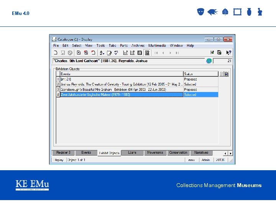The height and width of the screenshot is (207, 276).
Task: Go to last record navigation arrow
Action: click(177, 53)
